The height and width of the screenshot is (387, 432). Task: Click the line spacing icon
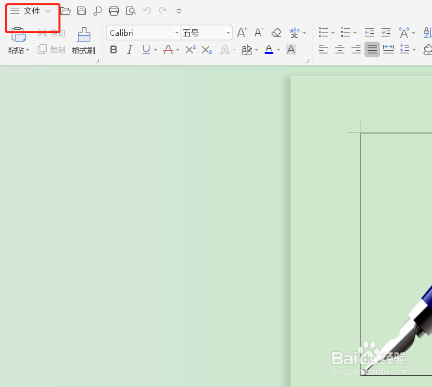pyautogui.click(x=405, y=49)
